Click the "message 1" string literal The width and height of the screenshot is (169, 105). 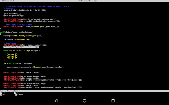point(12,54)
